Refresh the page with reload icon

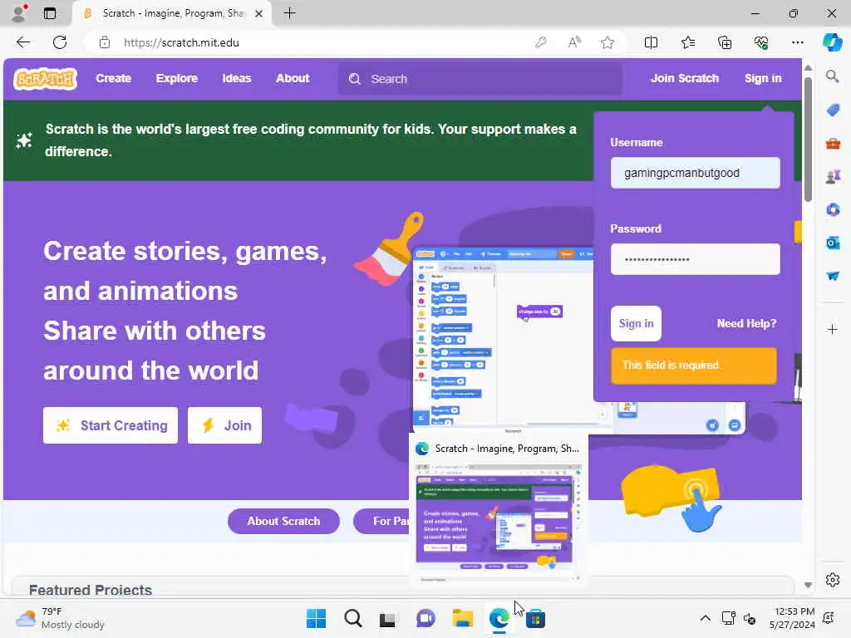tap(60, 42)
